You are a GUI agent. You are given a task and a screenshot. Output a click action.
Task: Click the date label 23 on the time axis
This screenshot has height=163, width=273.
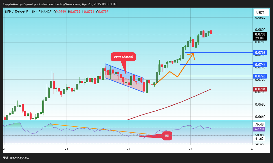(190, 149)
